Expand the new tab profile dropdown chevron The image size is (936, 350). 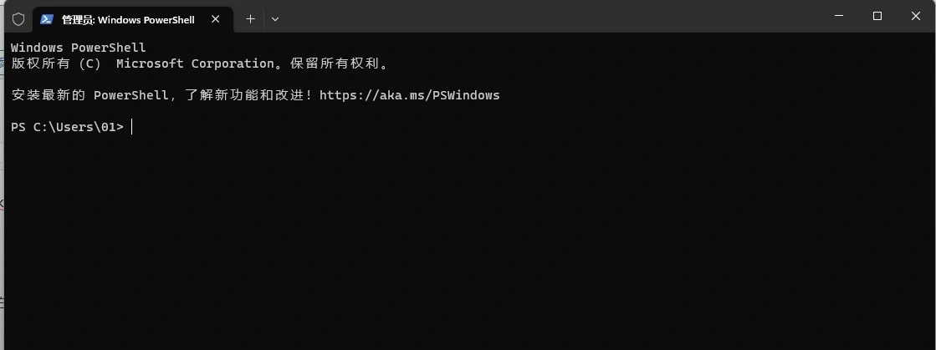tap(274, 19)
